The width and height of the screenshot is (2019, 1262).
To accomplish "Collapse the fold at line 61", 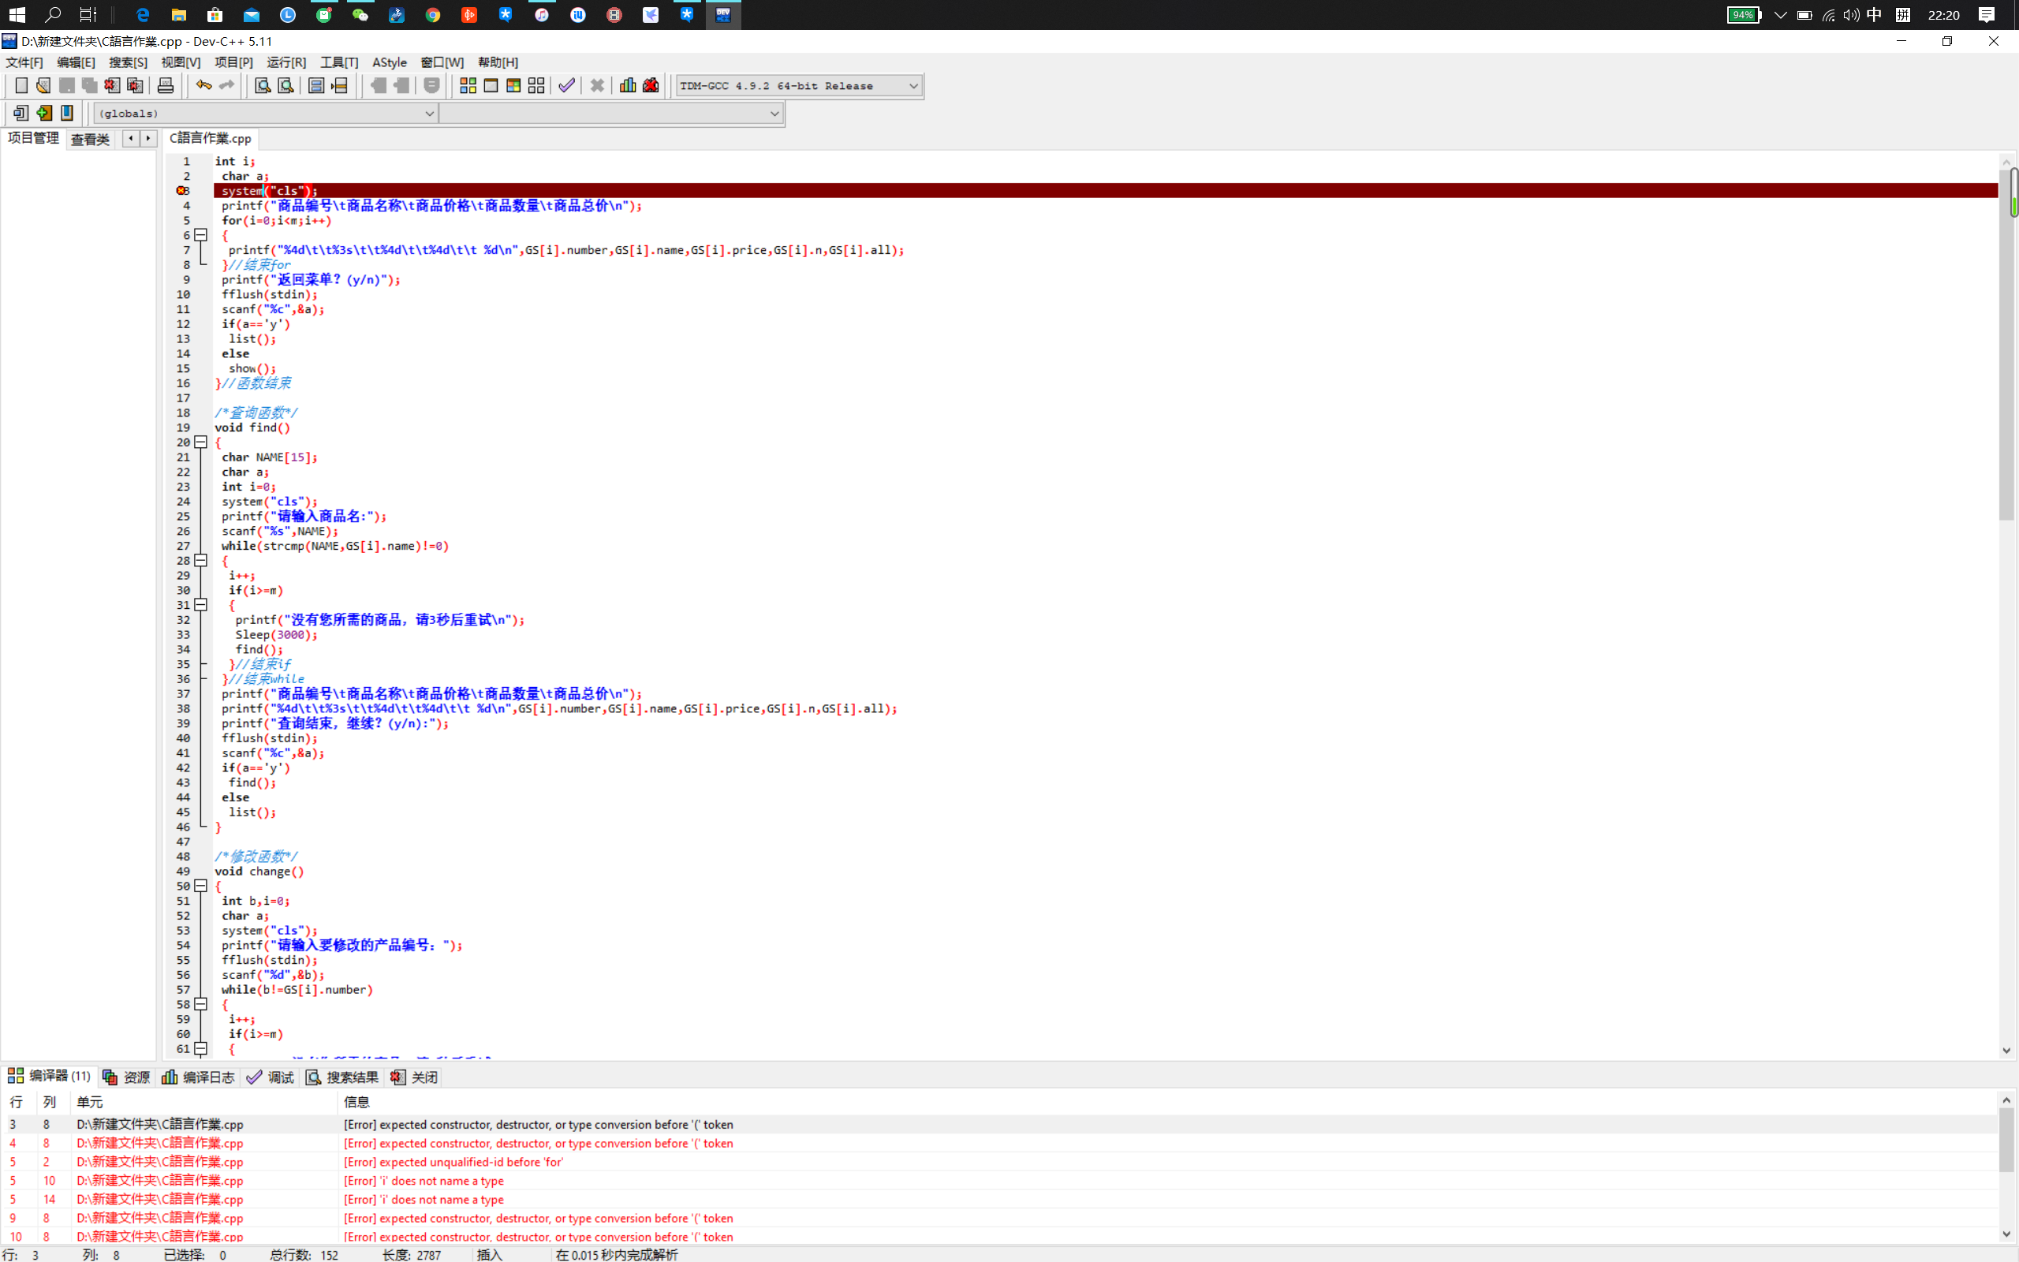I will tap(201, 1049).
